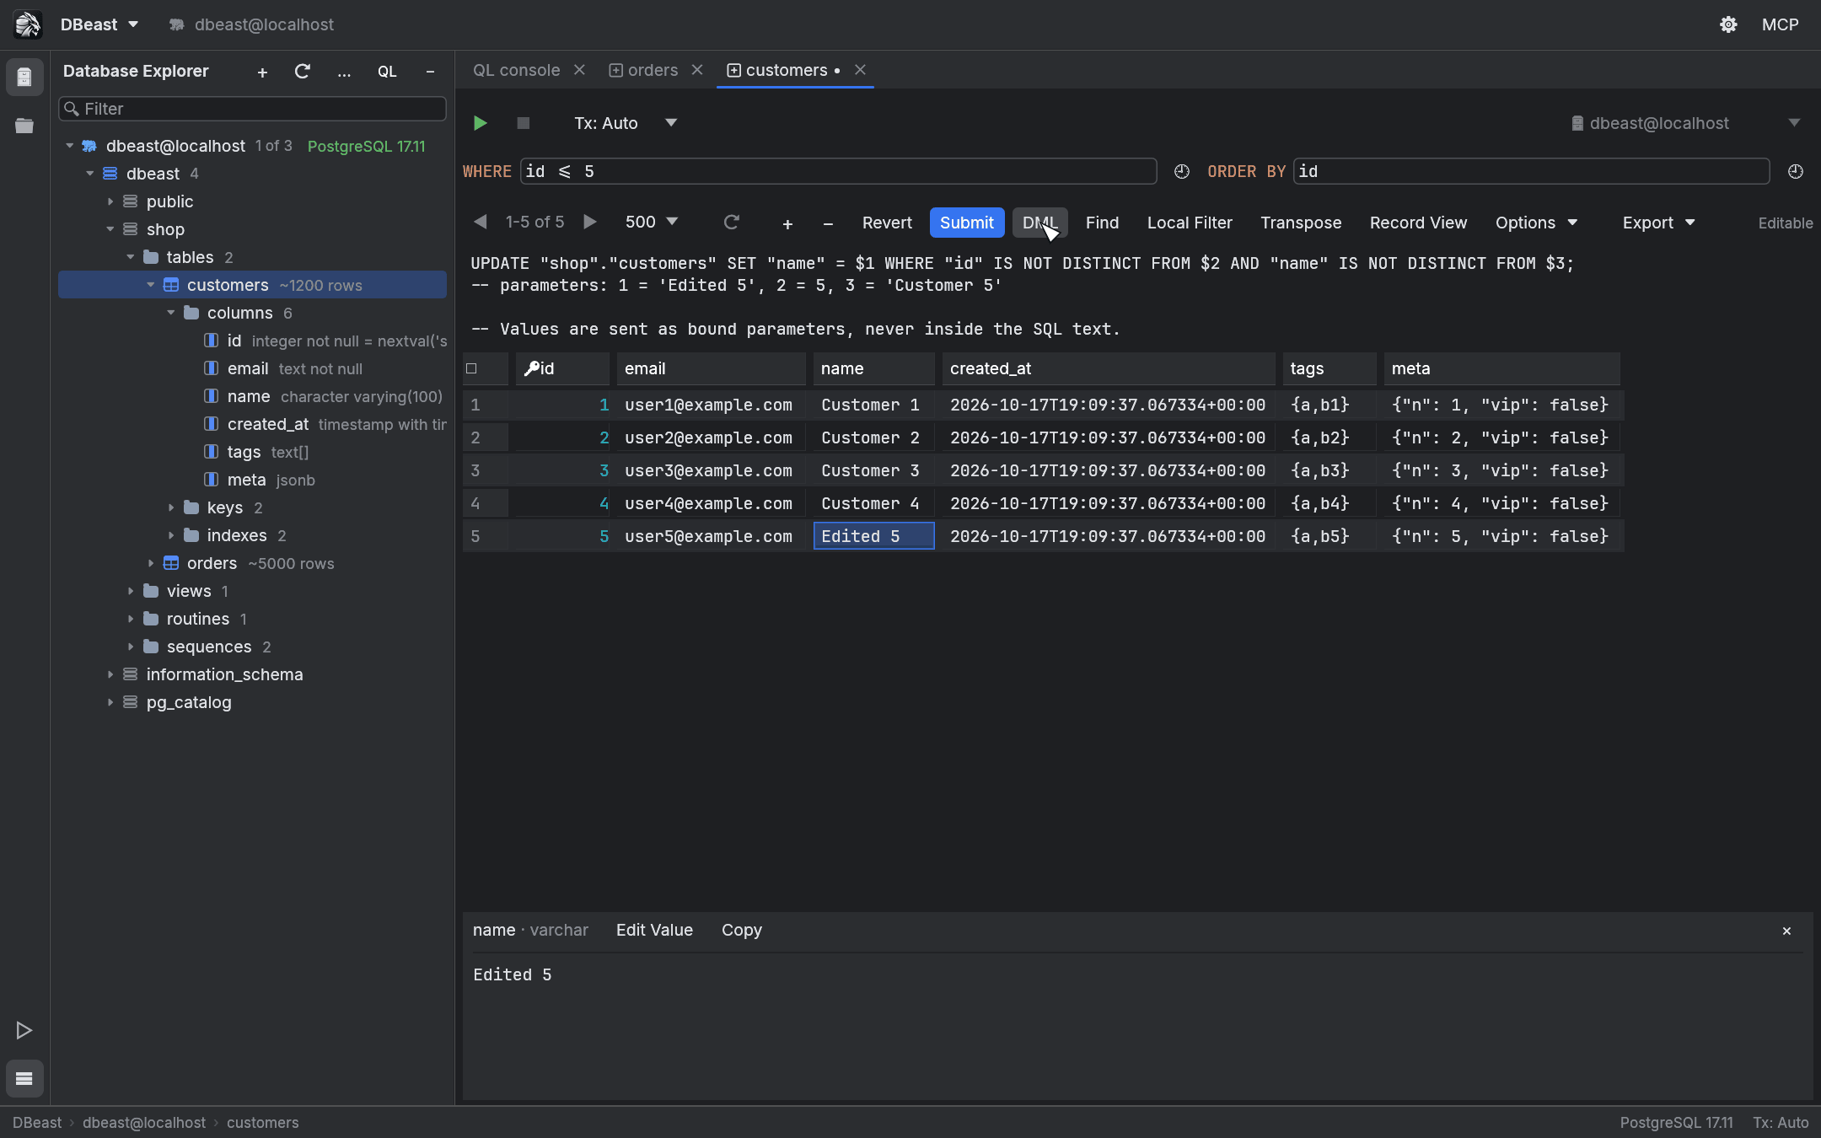Open the DBeast application menu

(x=99, y=24)
